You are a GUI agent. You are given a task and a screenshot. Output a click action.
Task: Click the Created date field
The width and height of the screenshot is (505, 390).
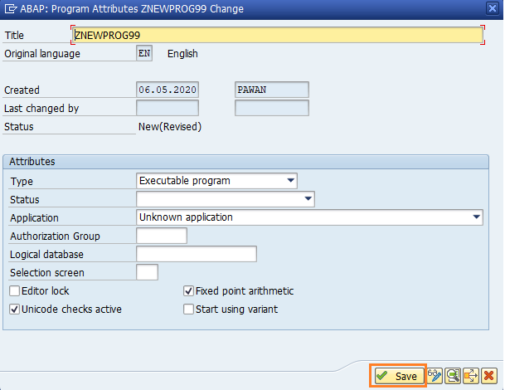click(x=168, y=90)
